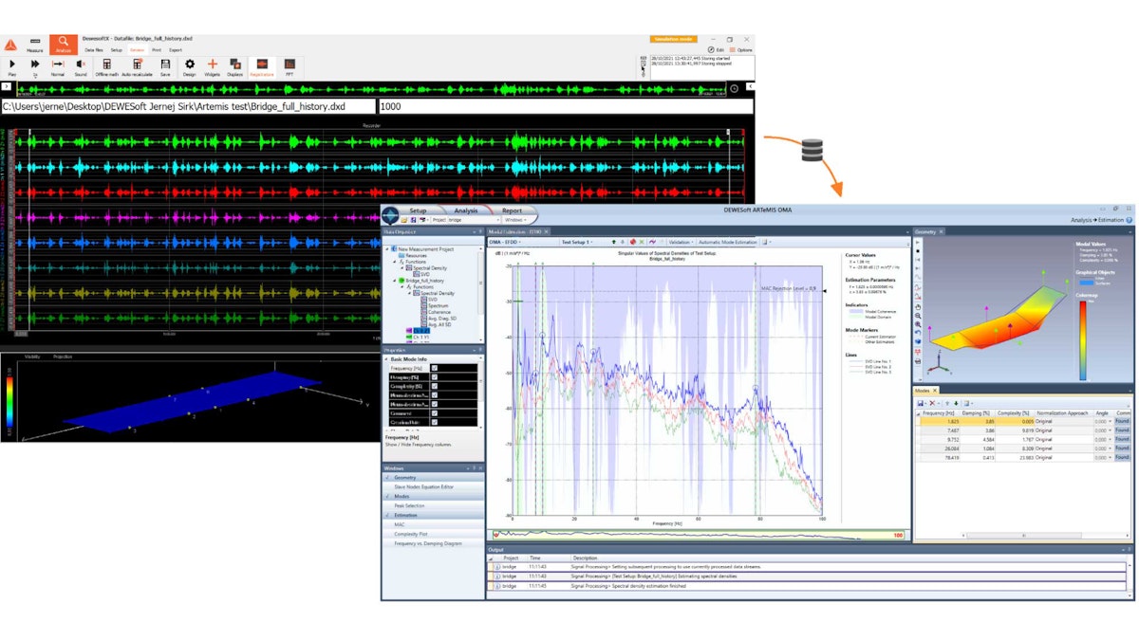1139x640 pixels.
Task: Click Edit in DewesoftX top right
Action: pos(717,49)
